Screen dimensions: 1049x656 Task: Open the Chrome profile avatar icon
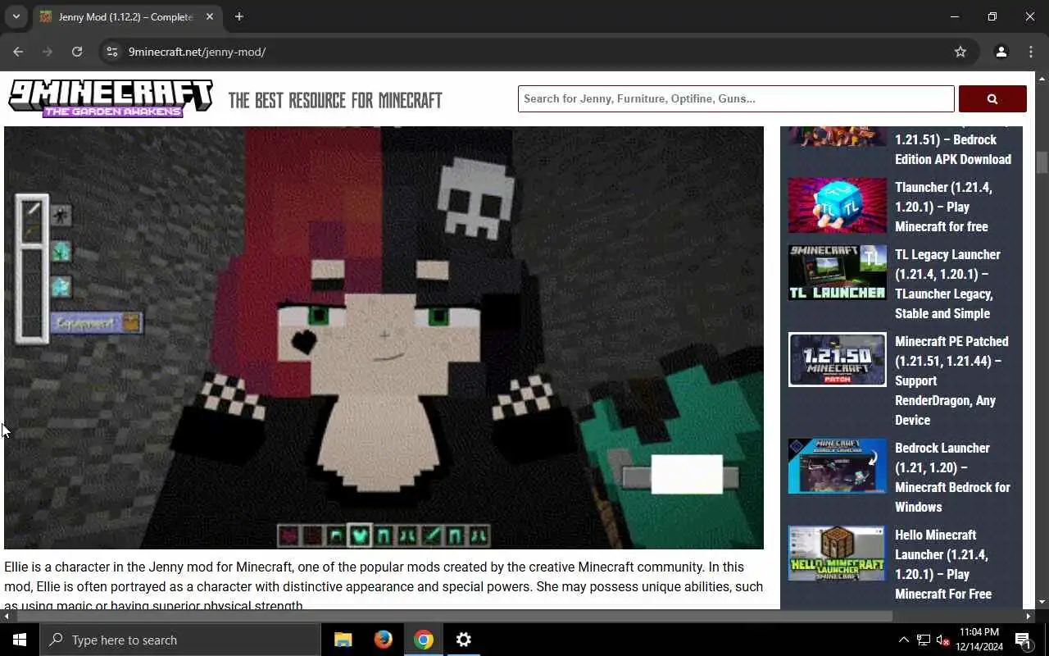click(1001, 52)
